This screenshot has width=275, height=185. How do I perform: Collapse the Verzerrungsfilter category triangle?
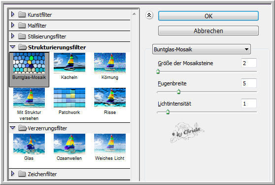coord(13,128)
